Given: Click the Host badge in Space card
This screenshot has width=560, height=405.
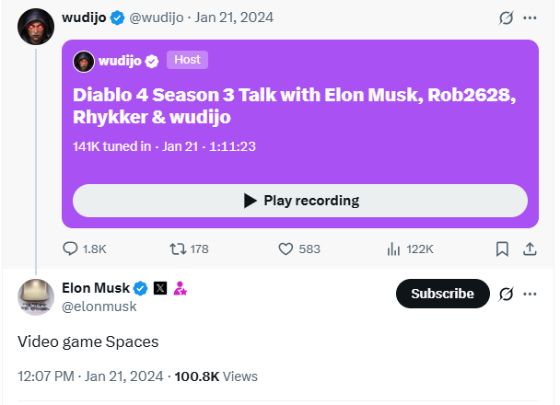Looking at the screenshot, I should tap(187, 60).
